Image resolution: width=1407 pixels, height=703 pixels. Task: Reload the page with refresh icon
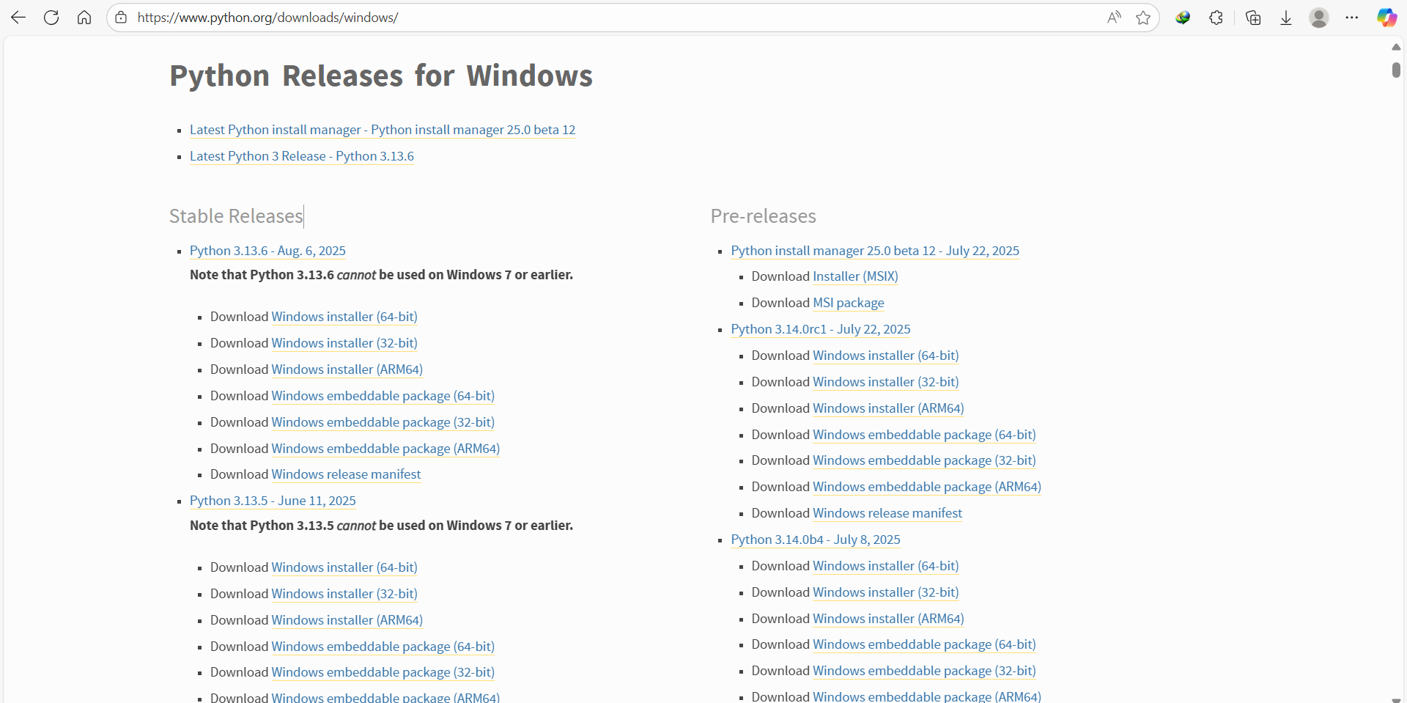[x=51, y=18]
